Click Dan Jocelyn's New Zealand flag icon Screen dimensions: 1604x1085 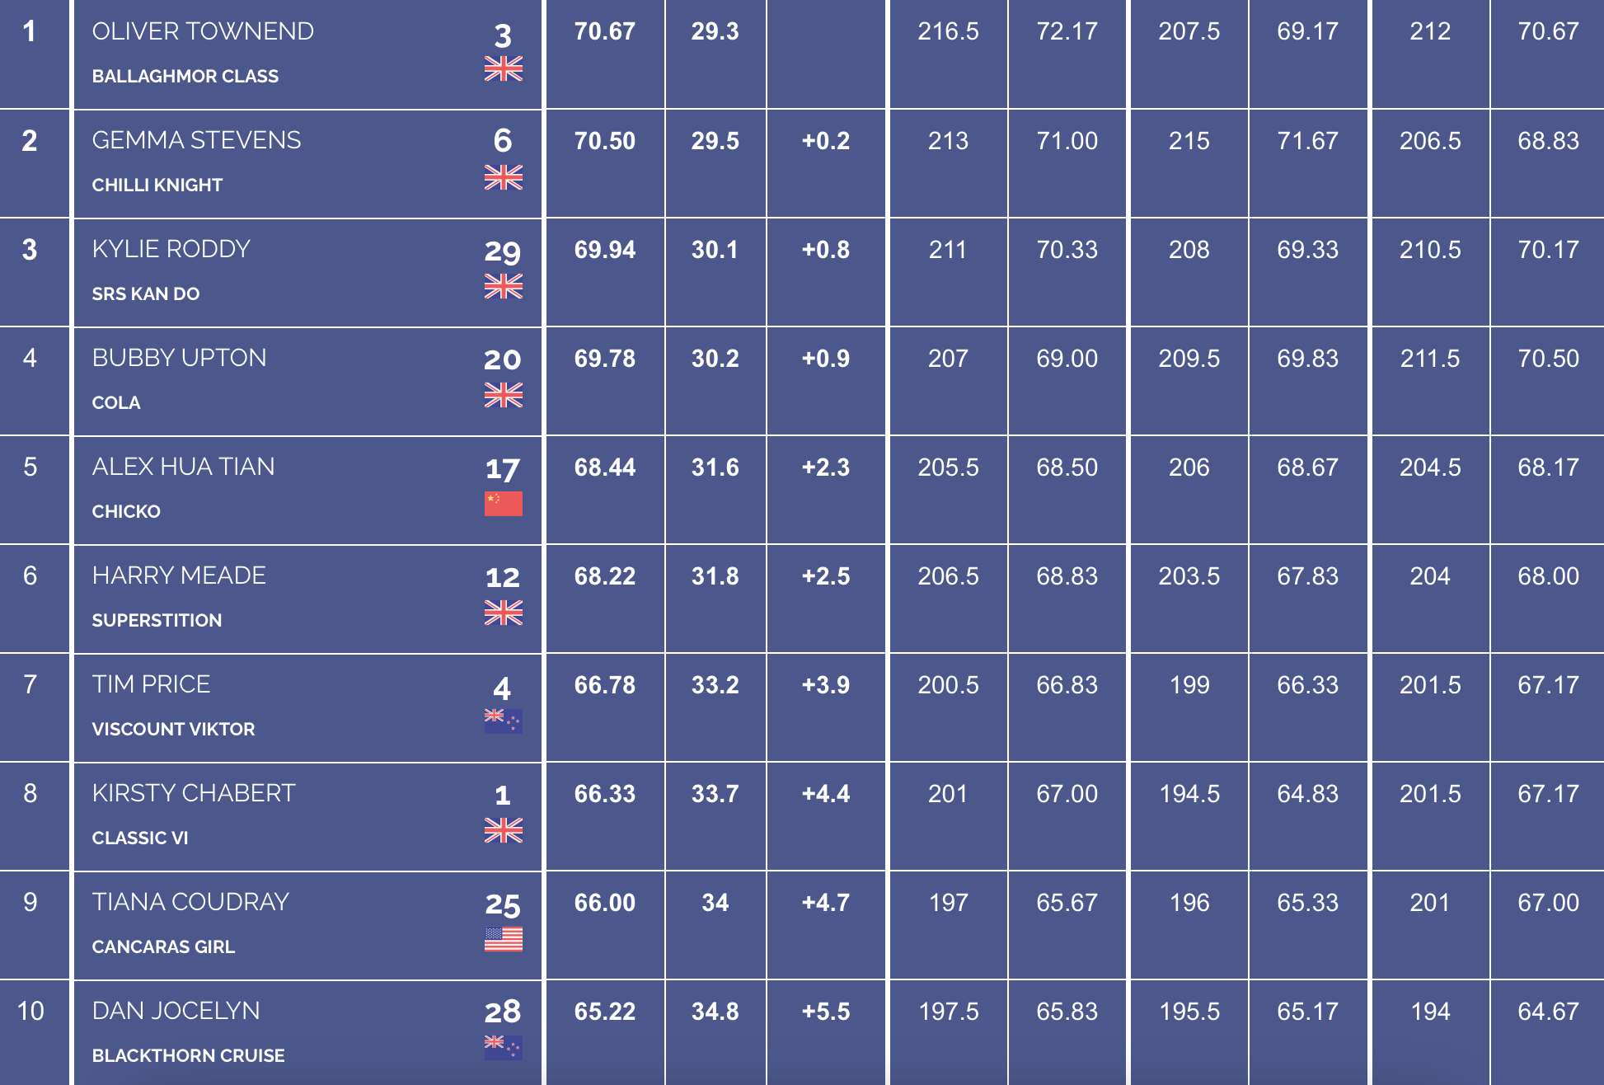pyautogui.click(x=503, y=1047)
